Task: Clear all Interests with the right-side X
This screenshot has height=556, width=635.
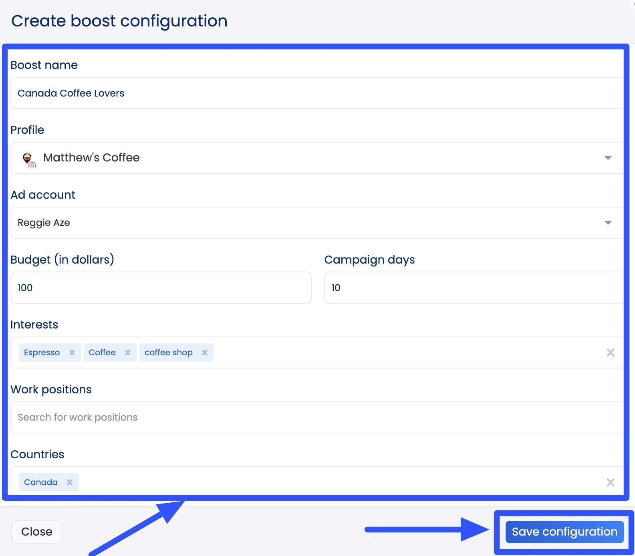Action: 610,353
